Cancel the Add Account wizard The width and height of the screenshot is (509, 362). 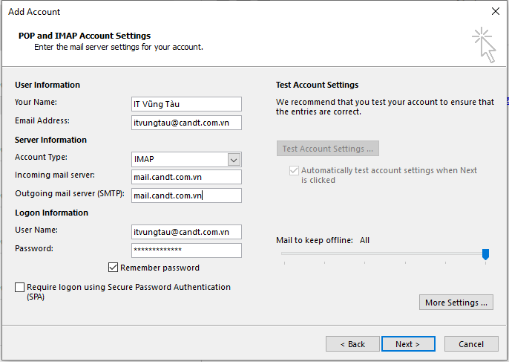click(x=471, y=343)
